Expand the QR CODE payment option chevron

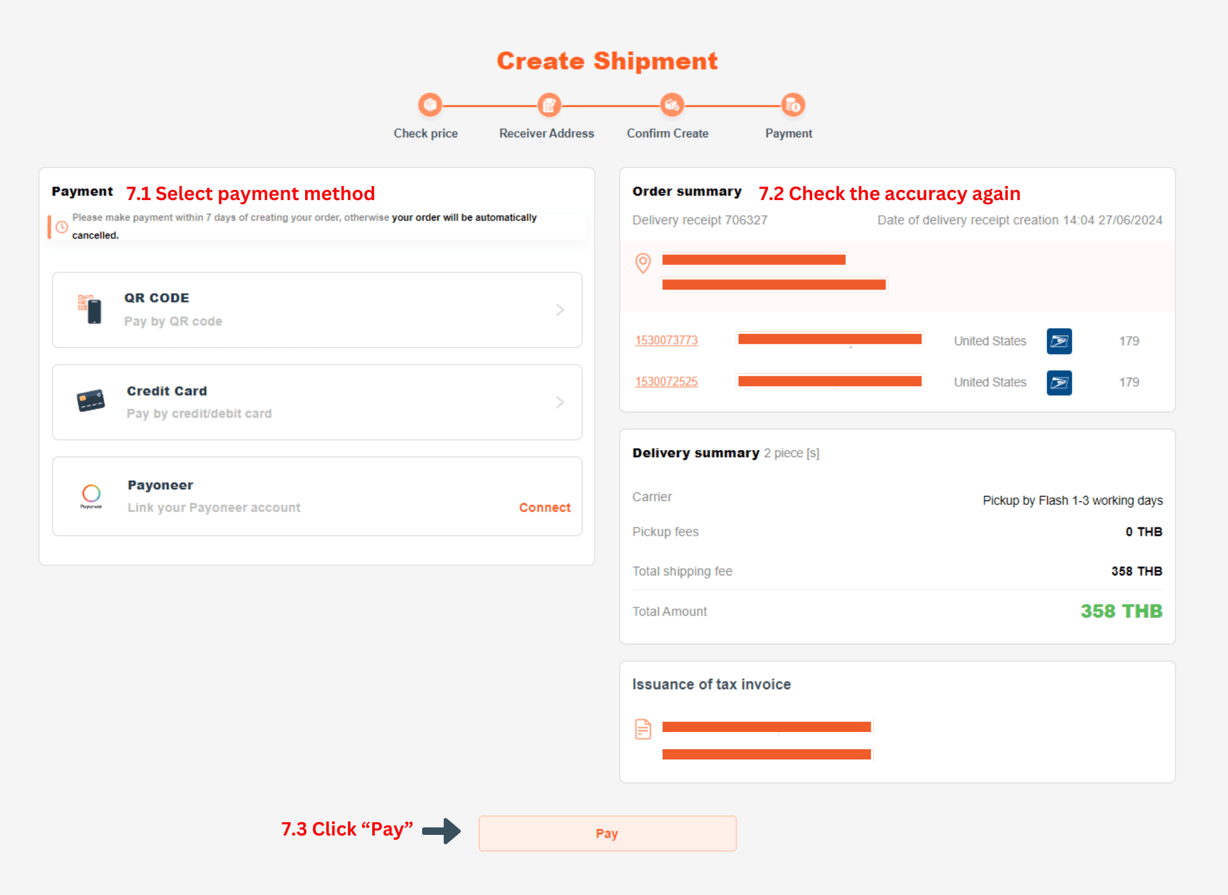tap(560, 310)
